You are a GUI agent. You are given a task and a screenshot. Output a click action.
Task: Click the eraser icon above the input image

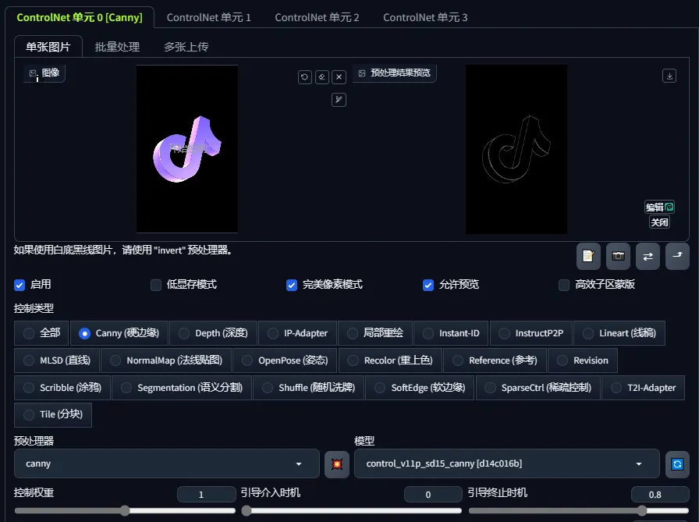[x=321, y=76]
